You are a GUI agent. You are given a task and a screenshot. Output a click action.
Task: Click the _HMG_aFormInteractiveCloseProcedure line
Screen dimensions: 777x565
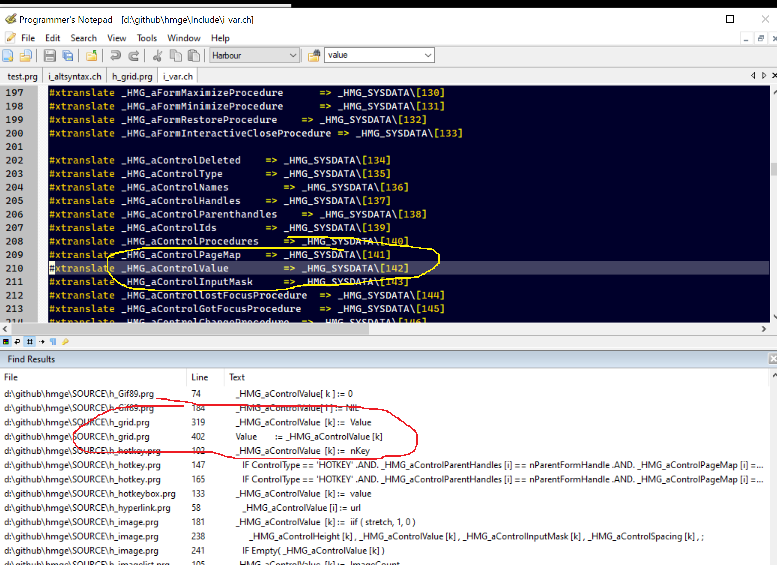[x=256, y=133]
